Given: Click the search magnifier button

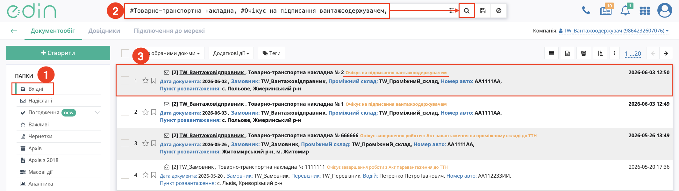Looking at the screenshot, I should tap(467, 11).
